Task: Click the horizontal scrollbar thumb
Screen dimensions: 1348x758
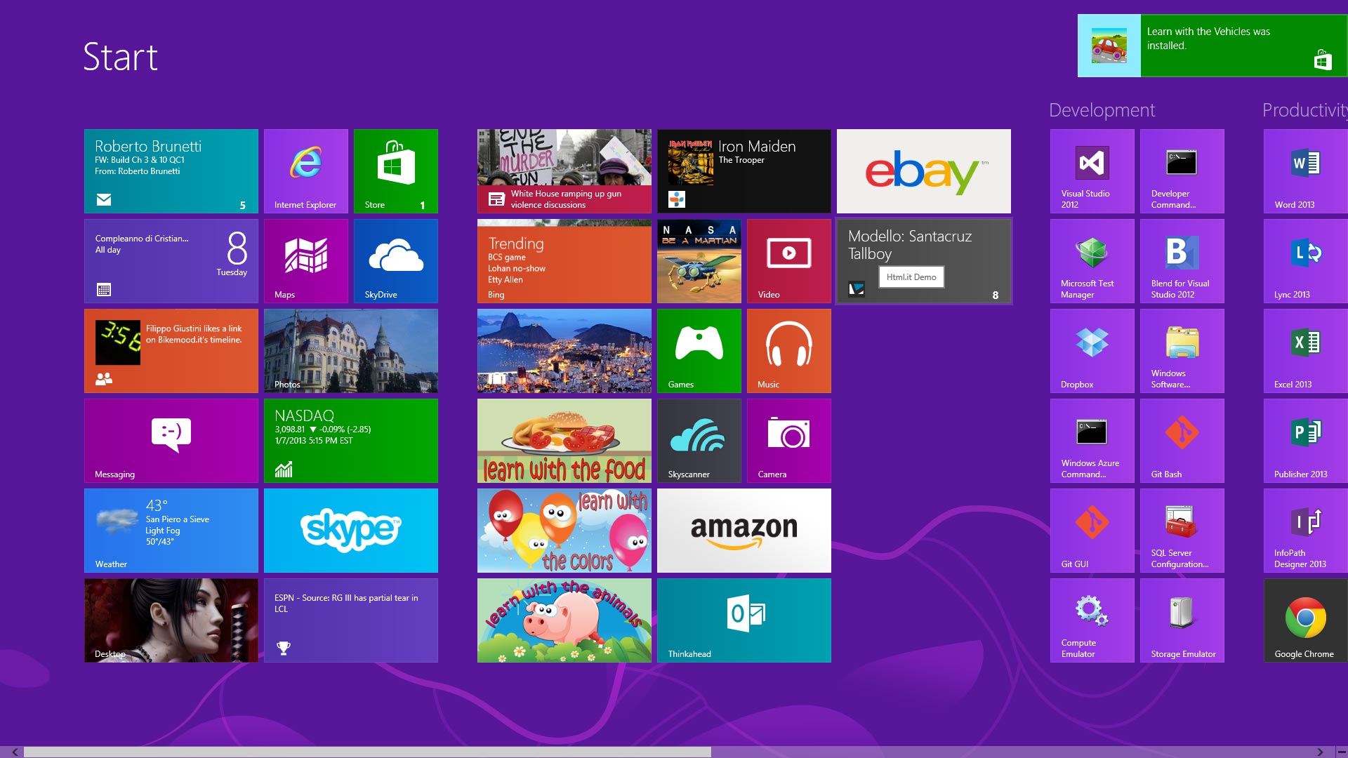Action: pyautogui.click(x=367, y=752)
